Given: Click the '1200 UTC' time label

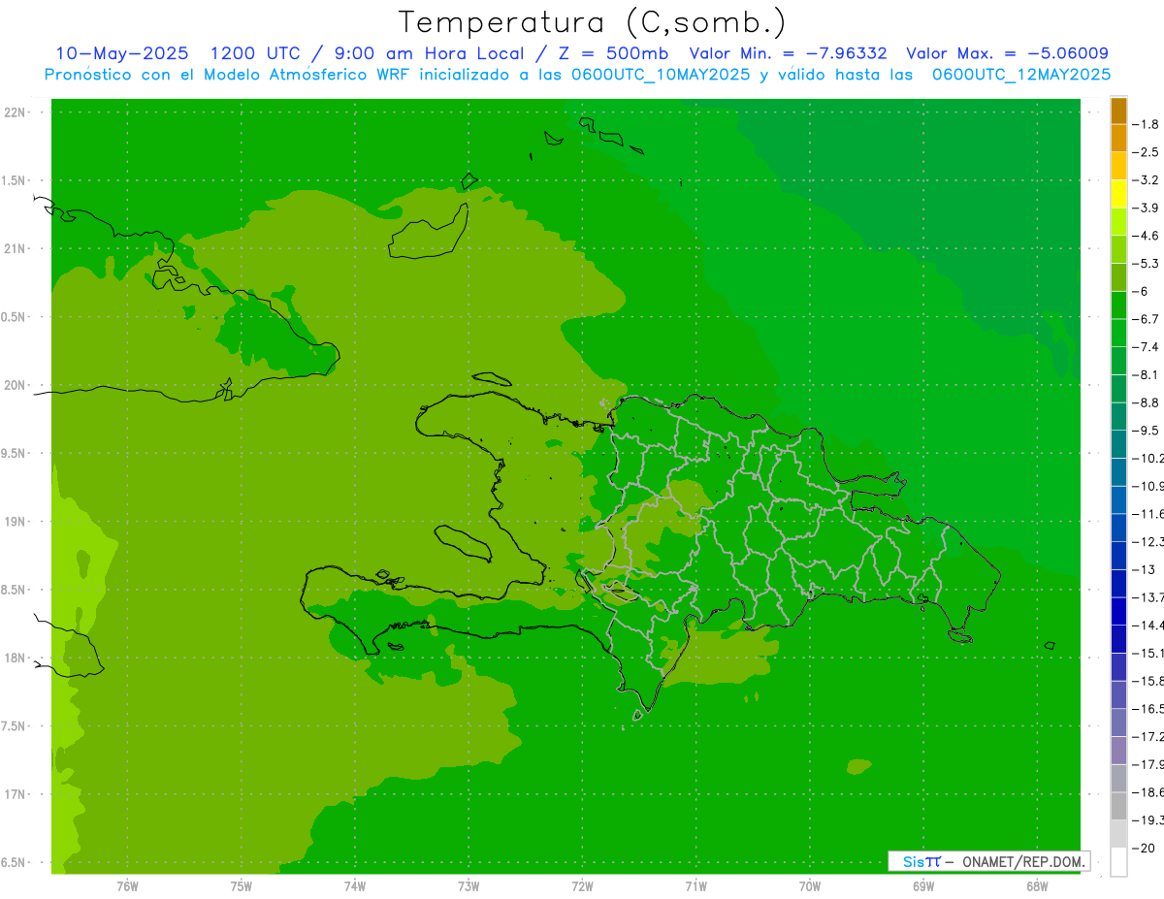Looking at the screenshot, I should click(255, 53).
